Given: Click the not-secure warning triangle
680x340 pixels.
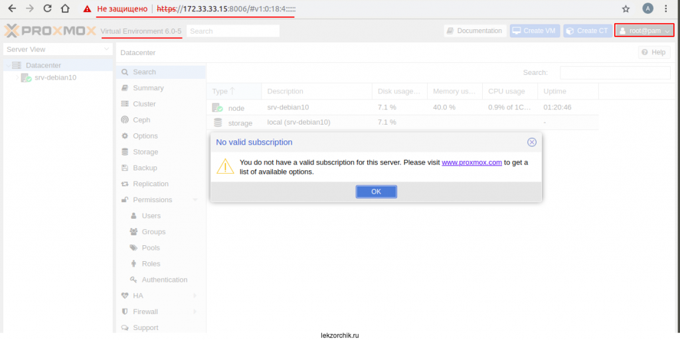Looking at the screenshot, I should [x=88, y=9].
